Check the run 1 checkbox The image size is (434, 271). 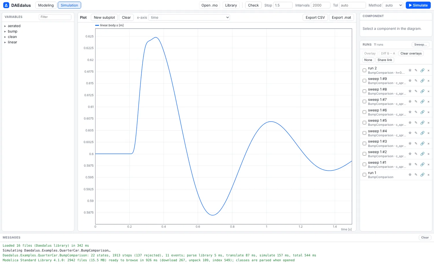[x=364, y=175]
